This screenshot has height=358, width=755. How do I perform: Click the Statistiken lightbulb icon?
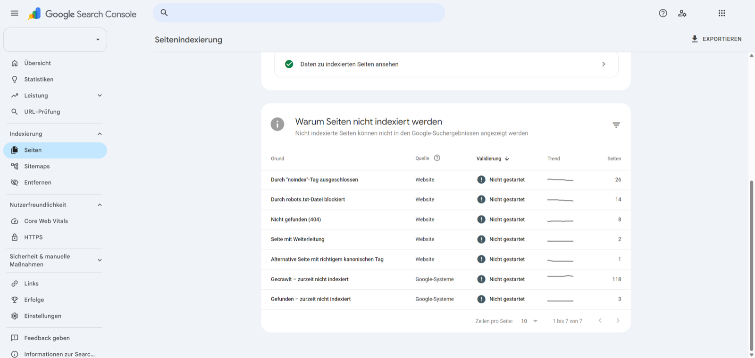[15, 79]
